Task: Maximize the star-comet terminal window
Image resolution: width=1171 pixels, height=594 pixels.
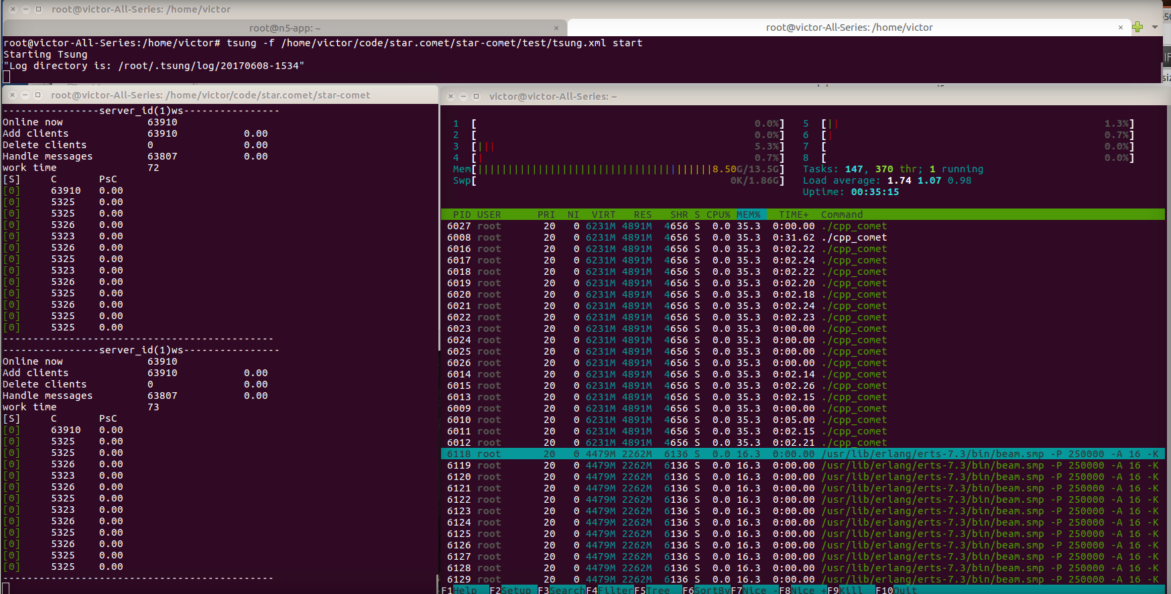Action: coord(38,95)
